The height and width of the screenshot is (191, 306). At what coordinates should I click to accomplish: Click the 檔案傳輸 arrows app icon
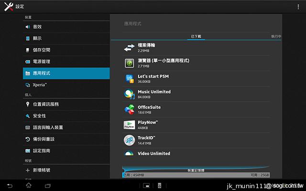point(129,48)
